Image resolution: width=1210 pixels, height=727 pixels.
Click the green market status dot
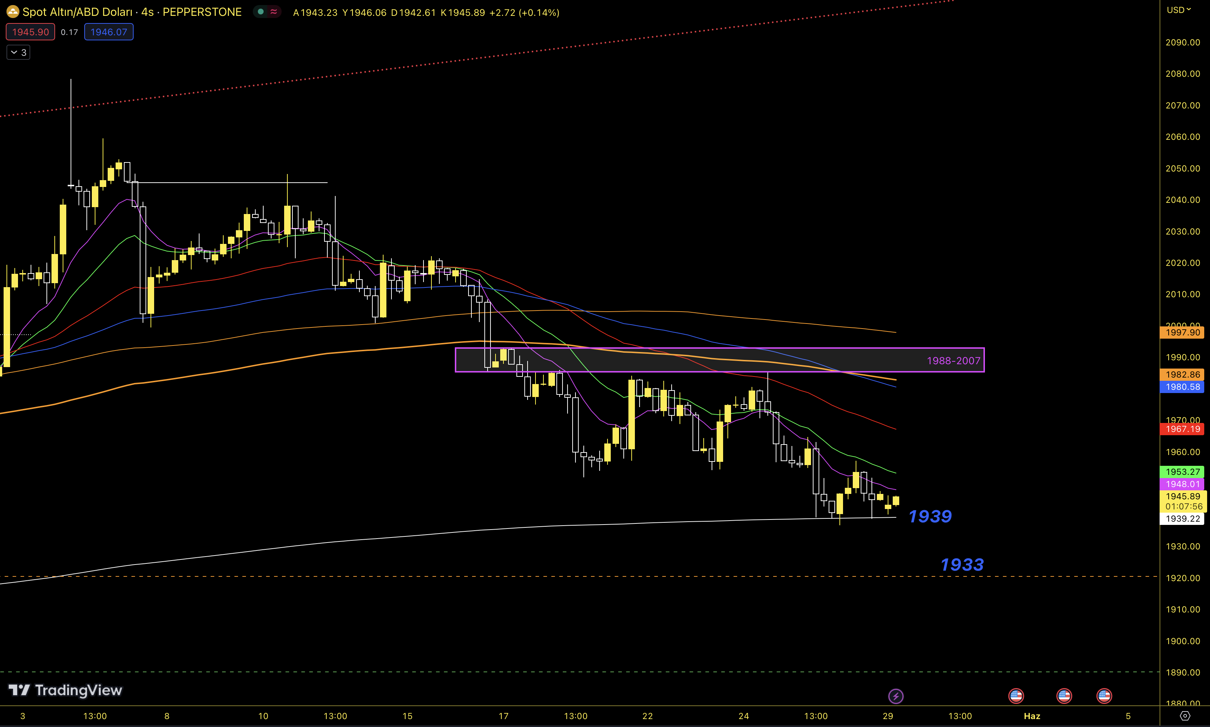point(261,12)
